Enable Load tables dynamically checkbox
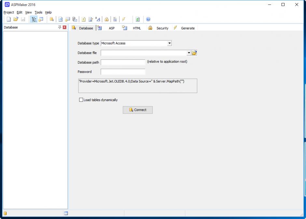 [x=81, y=100]
